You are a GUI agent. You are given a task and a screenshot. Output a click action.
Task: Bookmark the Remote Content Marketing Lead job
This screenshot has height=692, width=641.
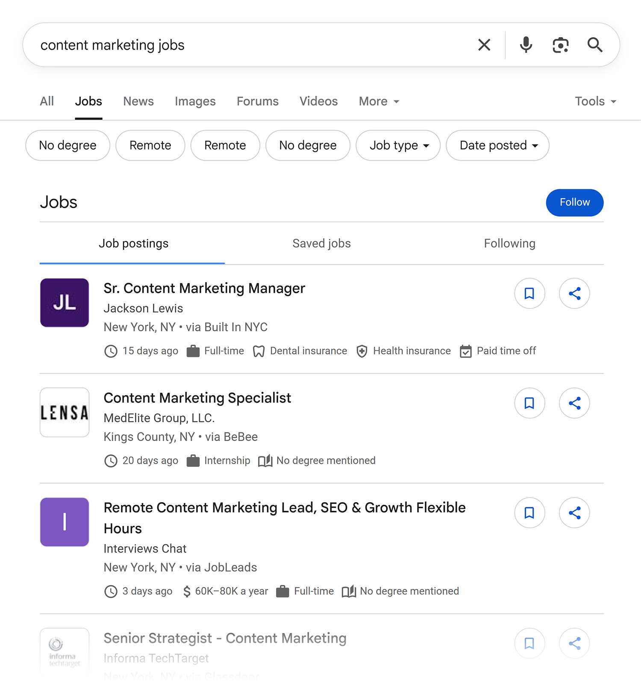point(529,513)
